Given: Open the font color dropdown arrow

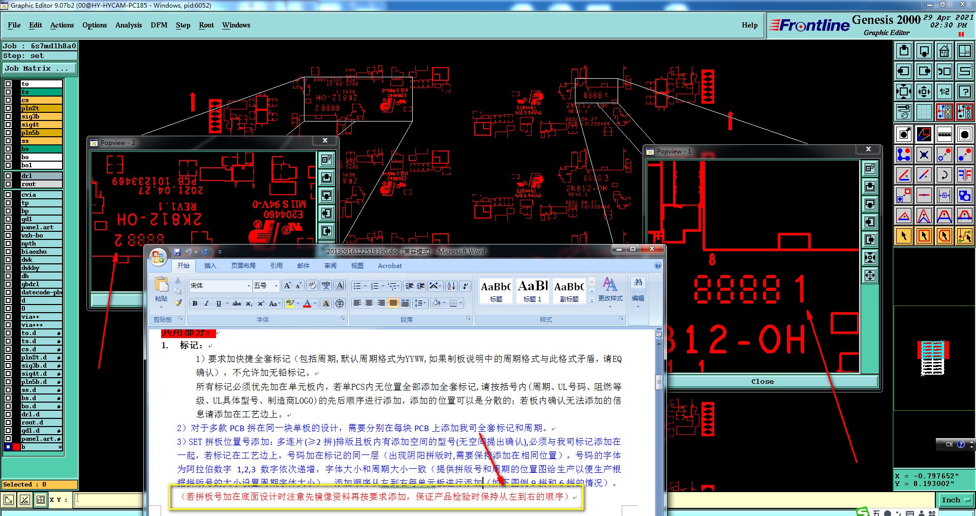Looking at the screenshot, I should [315, 303].
